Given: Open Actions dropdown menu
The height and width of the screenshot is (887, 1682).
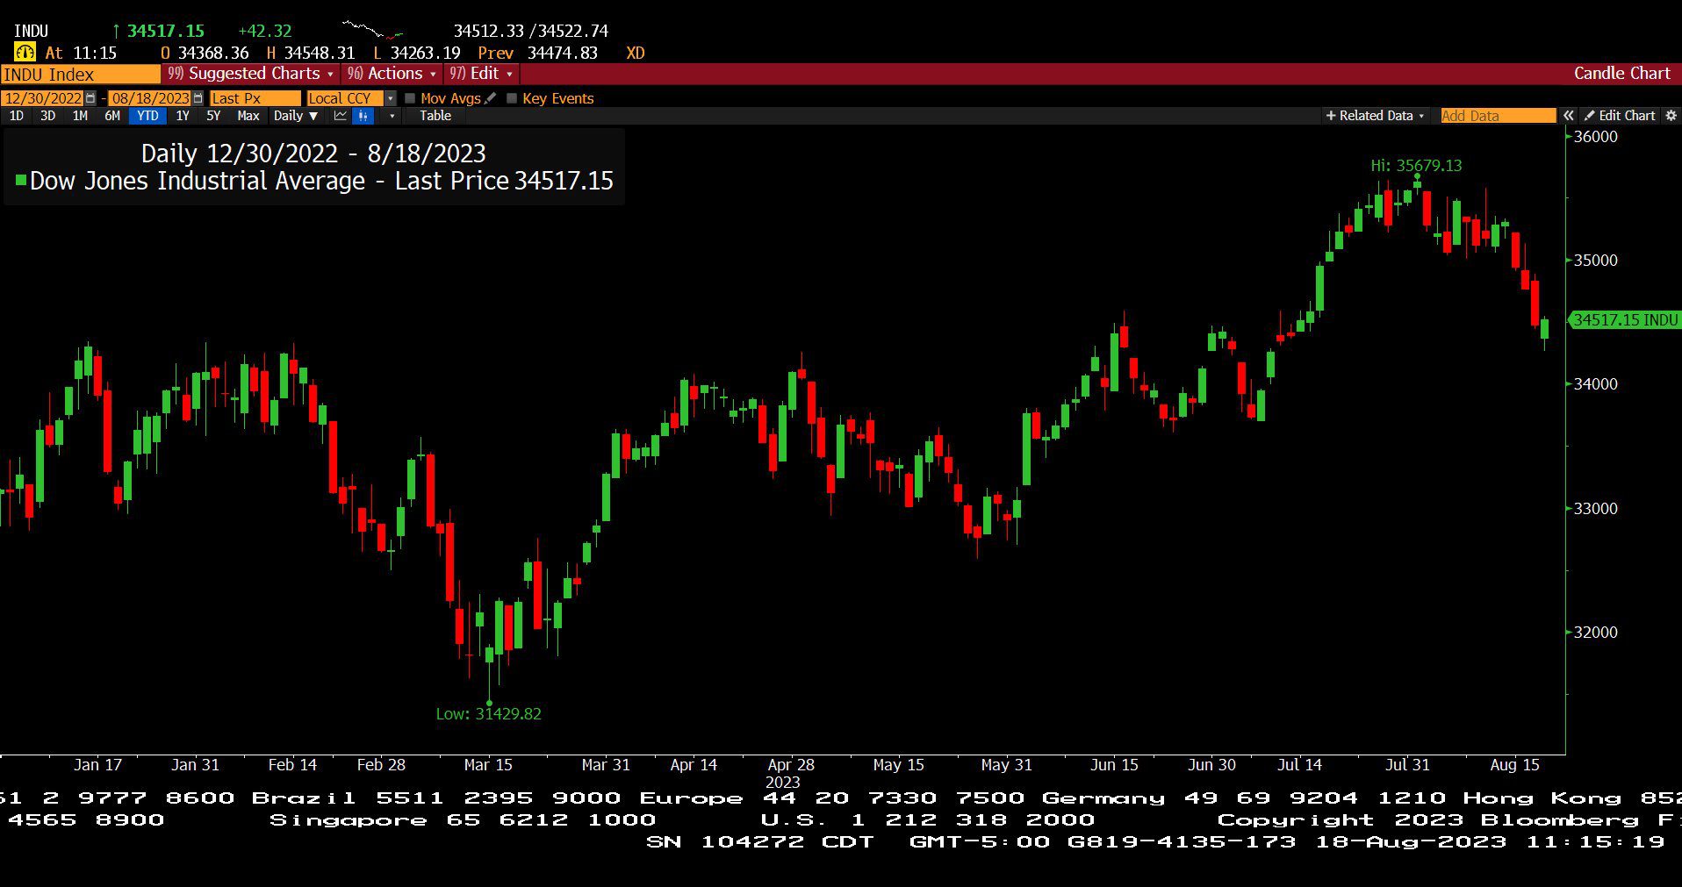Looking at the screenshot, I should pos(392,74).
